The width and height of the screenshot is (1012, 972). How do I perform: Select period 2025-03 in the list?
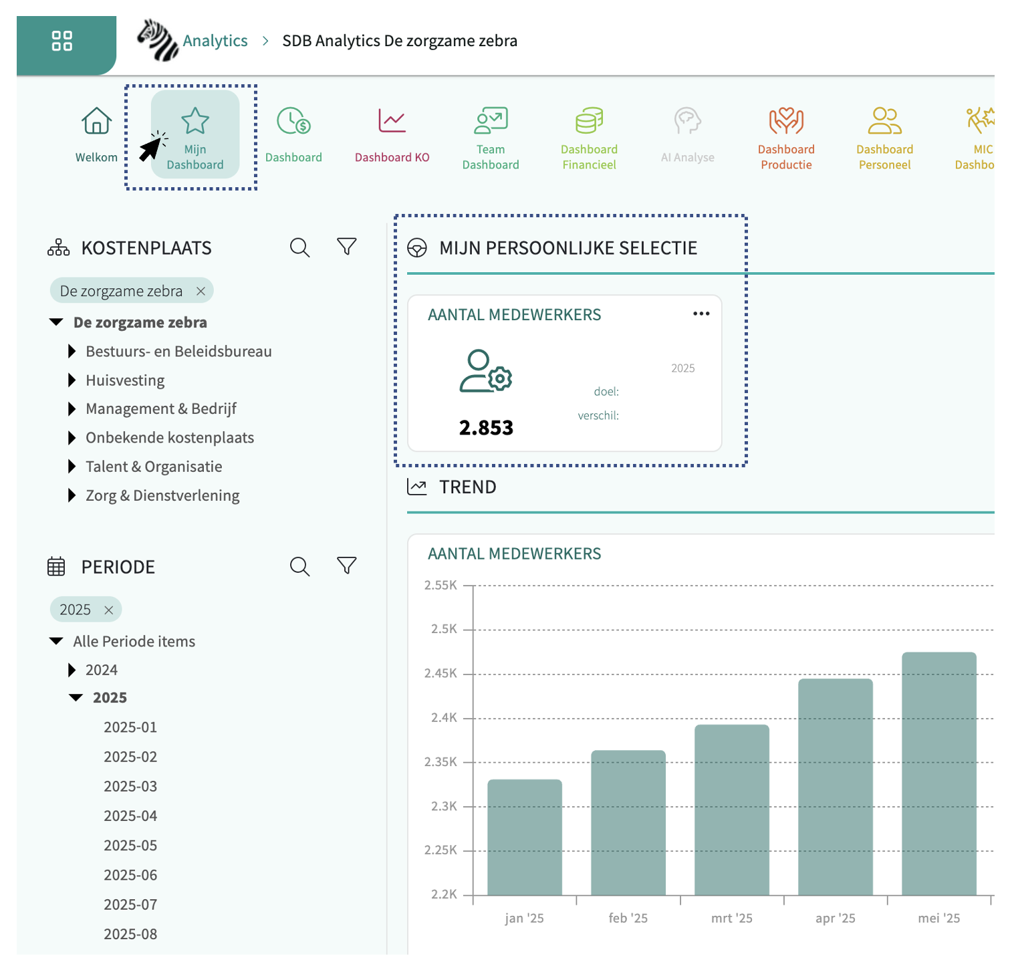pos(130,786)
